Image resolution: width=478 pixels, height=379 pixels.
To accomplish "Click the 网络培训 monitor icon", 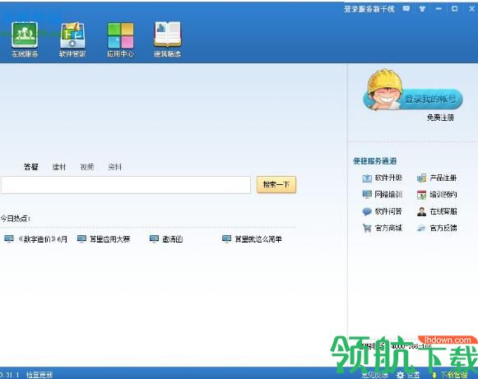I will pyautogui.click(x=367, y=194).
